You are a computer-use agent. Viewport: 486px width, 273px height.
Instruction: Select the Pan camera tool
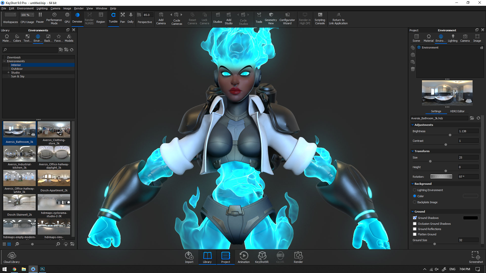point(123,18)
